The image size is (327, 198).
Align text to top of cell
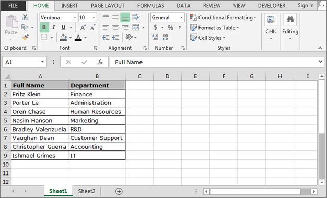(106, 17)
